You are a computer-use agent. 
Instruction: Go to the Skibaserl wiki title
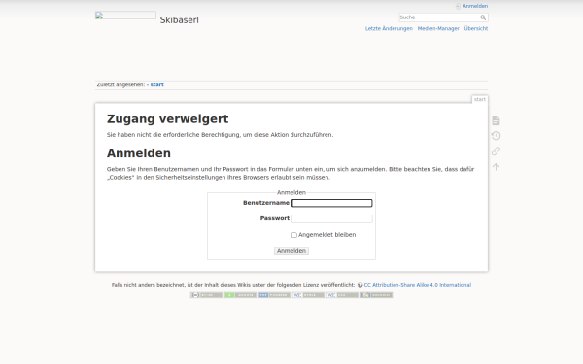click(x=179, y=20)
